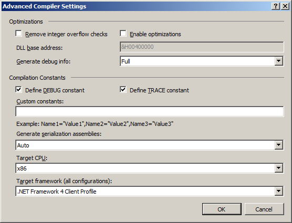Click the Cancel button

point(264,209)
